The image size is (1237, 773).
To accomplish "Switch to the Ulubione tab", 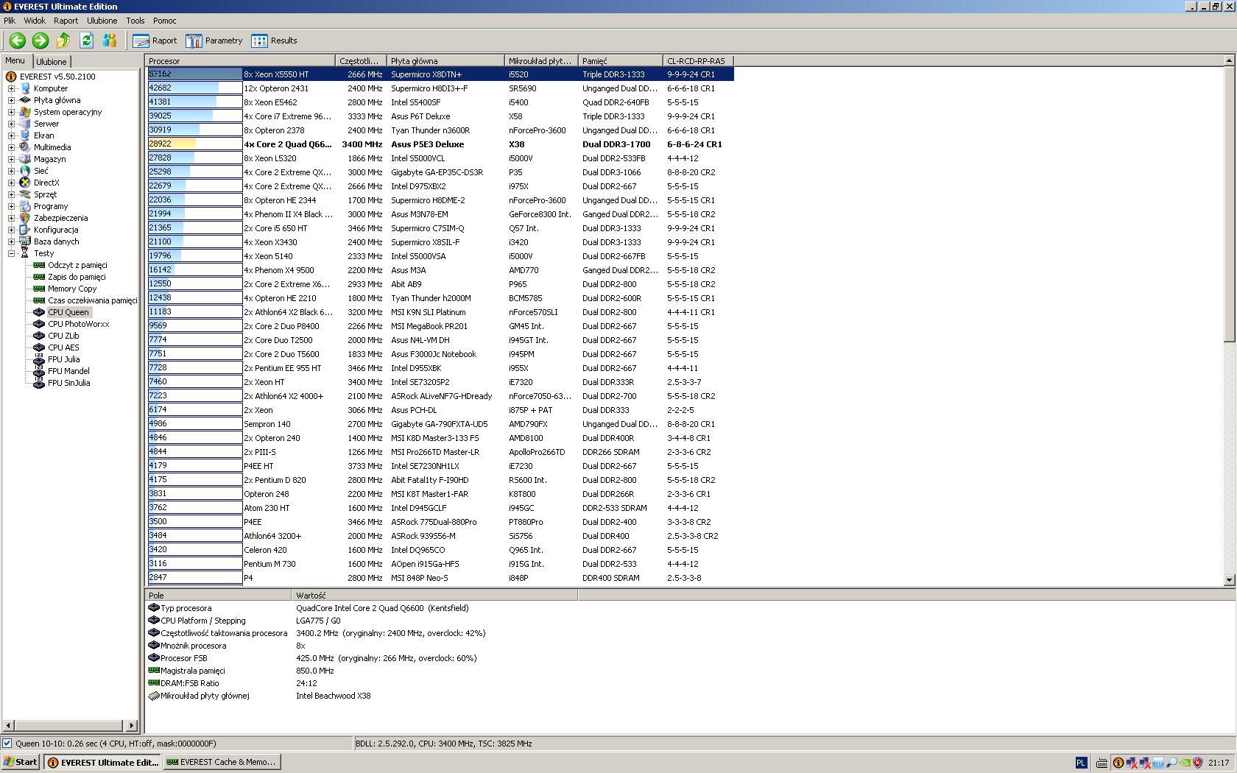I will tap(52, 62).
